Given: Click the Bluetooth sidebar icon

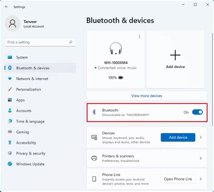Looking at the screenshot, I should pos(10,68).
